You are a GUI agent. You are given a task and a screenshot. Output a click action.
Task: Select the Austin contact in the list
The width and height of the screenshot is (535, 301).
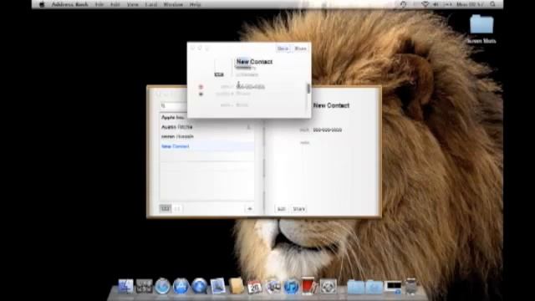point(206,127)
